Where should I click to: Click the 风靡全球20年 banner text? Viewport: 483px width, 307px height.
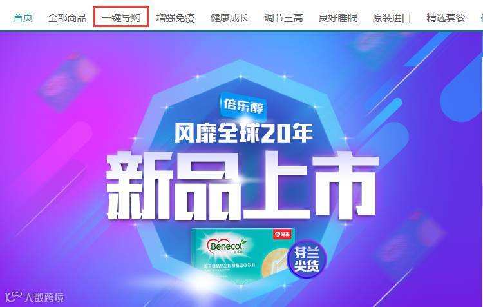(x=243, y=134)
